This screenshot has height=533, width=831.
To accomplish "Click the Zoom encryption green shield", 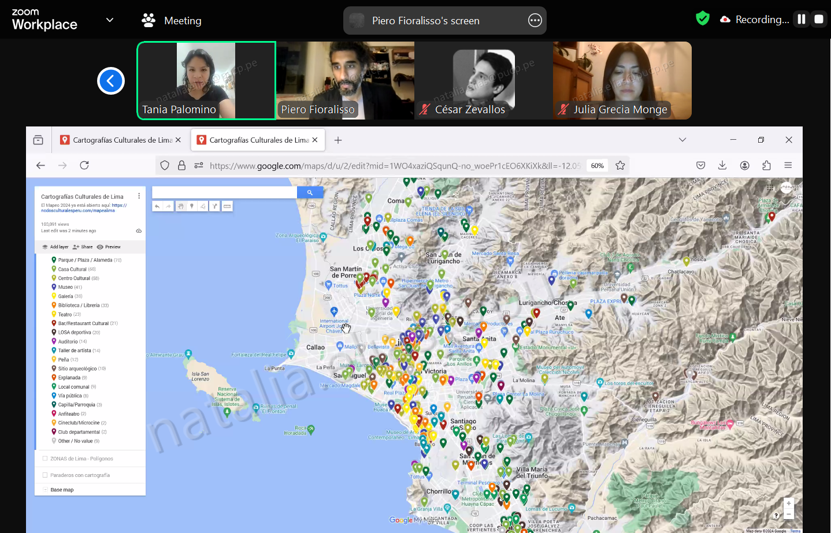I will [702, 18].
